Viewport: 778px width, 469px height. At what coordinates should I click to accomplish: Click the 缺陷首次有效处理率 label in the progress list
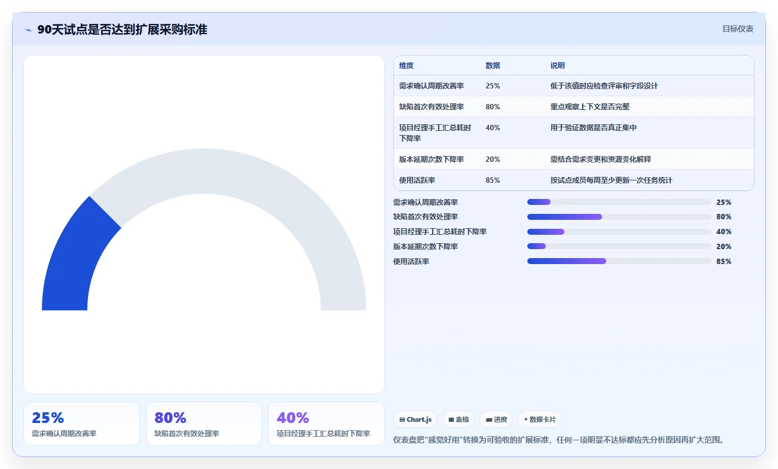tap(426, 217)
